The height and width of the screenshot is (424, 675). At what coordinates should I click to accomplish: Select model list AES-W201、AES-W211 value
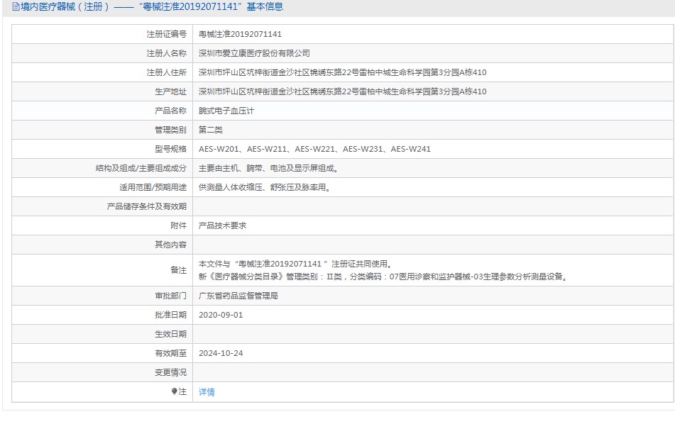tap(314, 149)
